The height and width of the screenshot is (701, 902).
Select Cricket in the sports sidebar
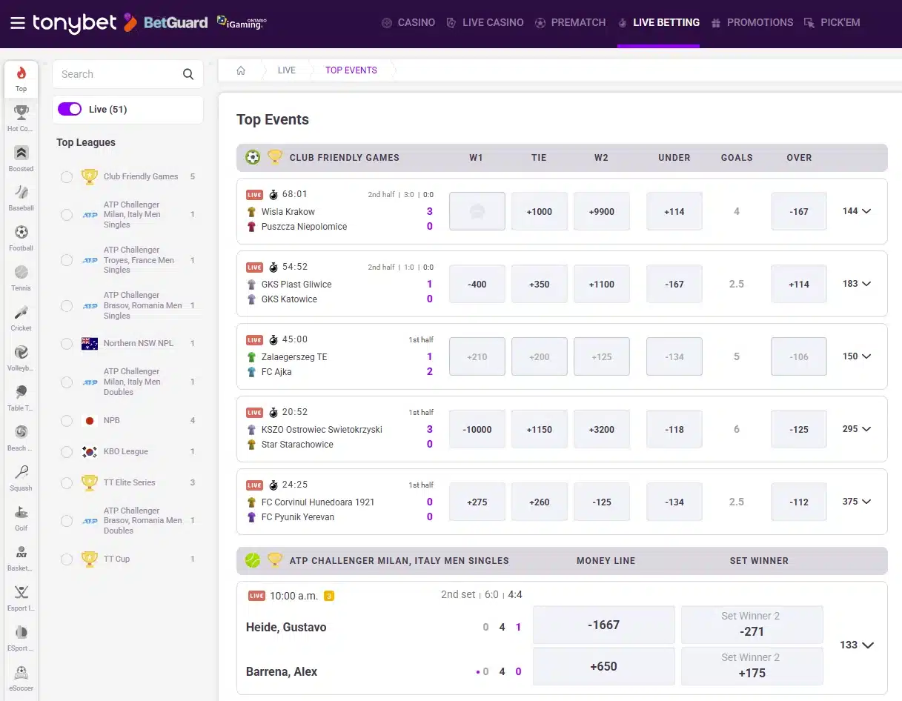pyautogui.click(x=21, y=318)
